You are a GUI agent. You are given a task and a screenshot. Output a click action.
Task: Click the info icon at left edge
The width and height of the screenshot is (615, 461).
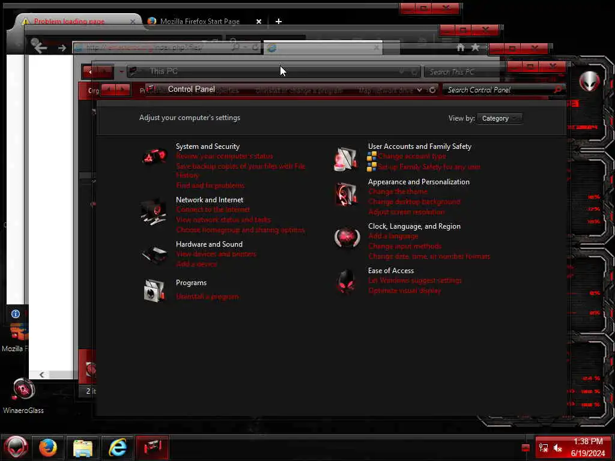15,313
